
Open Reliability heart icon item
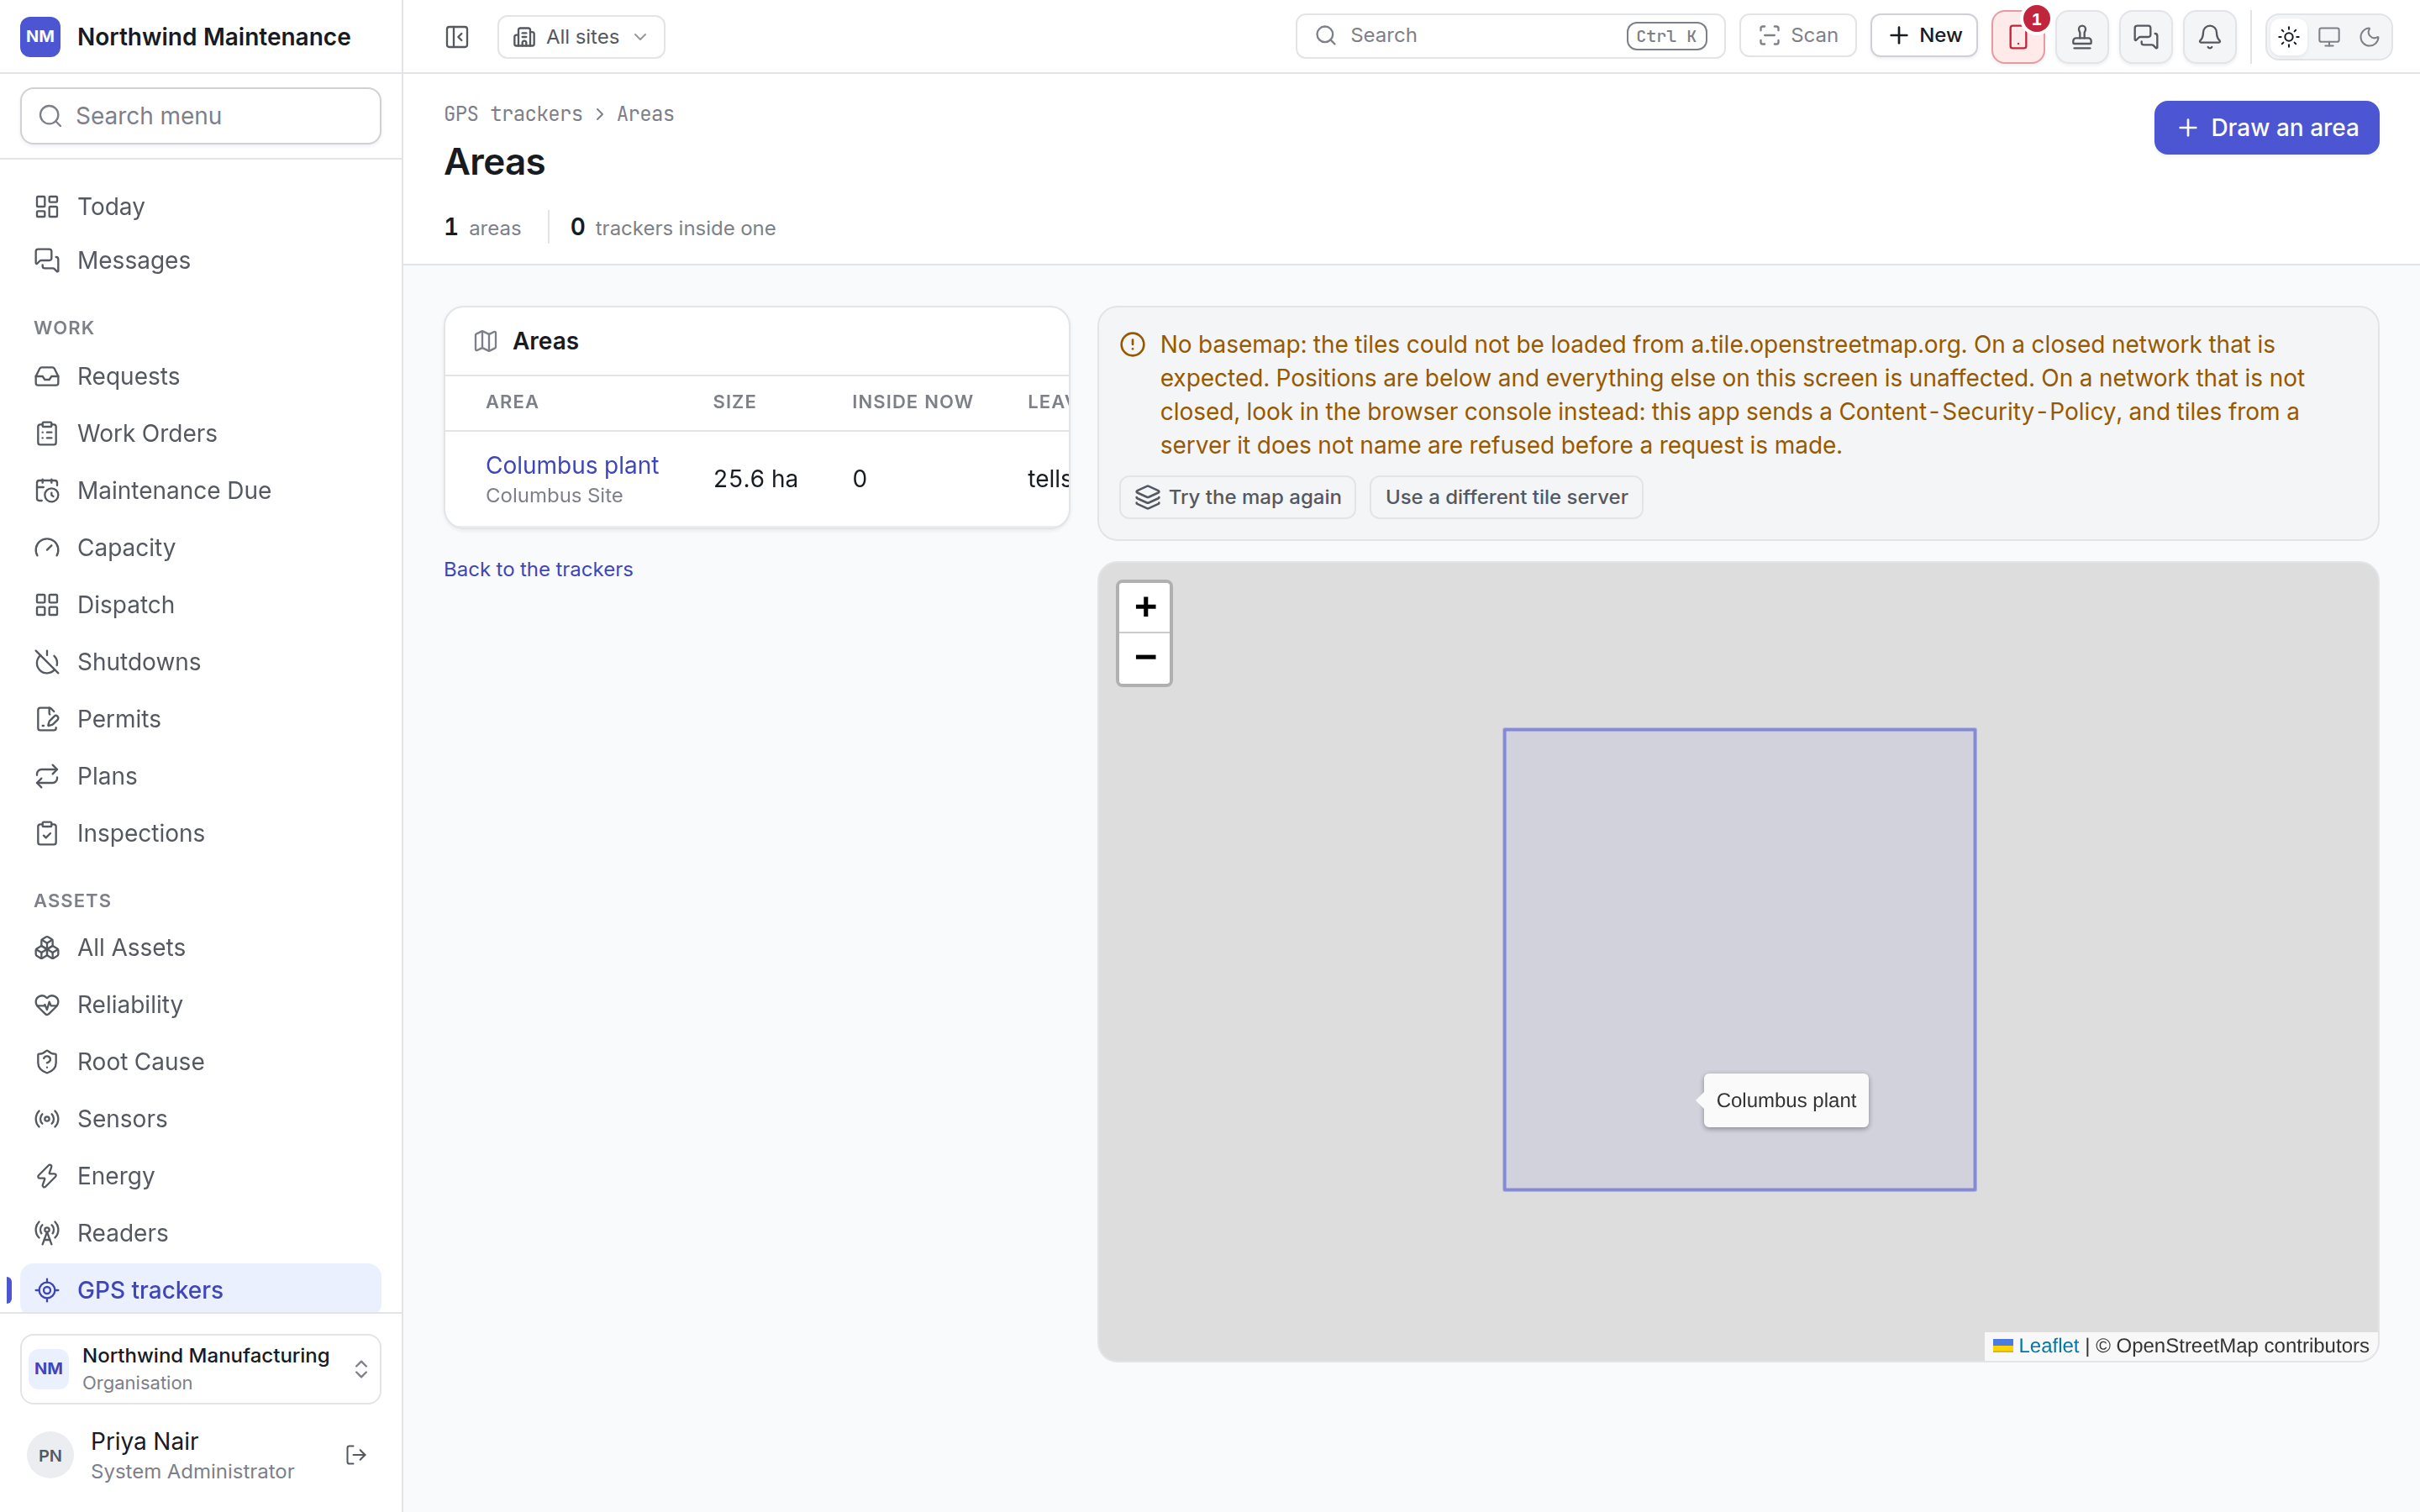201,1004
